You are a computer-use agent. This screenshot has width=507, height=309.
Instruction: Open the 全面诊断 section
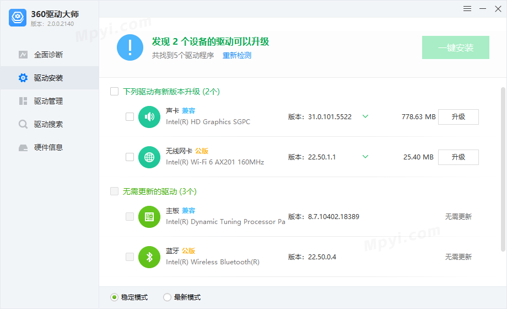click(50, 55)
